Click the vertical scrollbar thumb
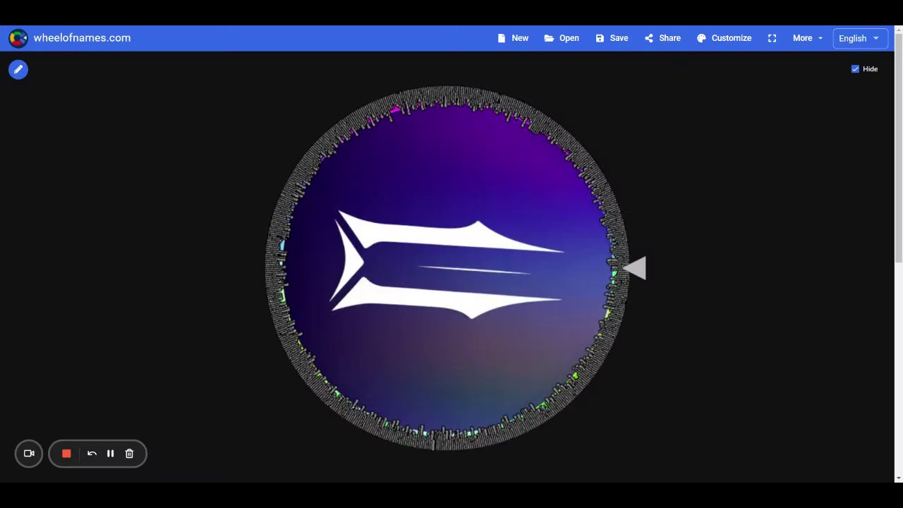This screenshot has width=903, height=508. (x=898, y=150)
